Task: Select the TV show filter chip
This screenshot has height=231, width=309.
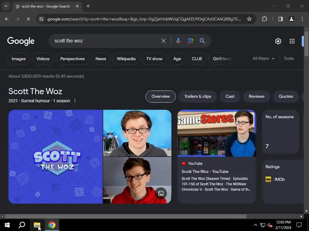Action: tap(154, 59)
